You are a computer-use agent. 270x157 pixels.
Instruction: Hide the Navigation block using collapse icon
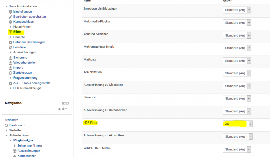point(63,103)
